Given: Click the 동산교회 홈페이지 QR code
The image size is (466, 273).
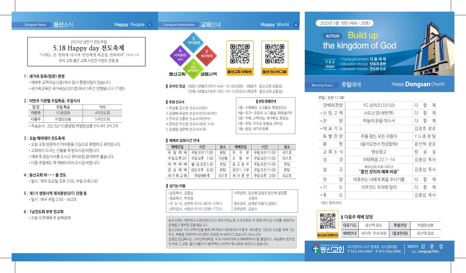Looking at the screenshot, I should point(327,222).
